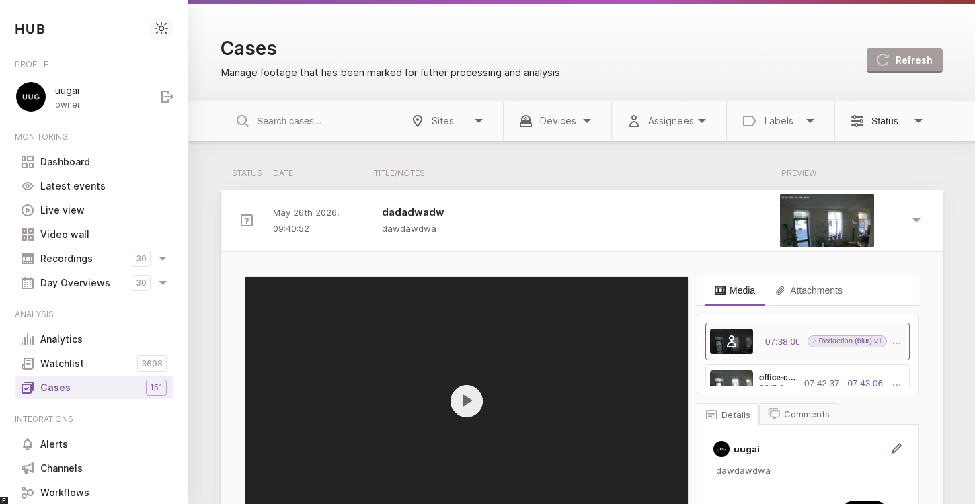Click the Redaction (blur) v1 label
This screenshot has width=975, height=504.
pyautogui.click(x=847, y=341)
